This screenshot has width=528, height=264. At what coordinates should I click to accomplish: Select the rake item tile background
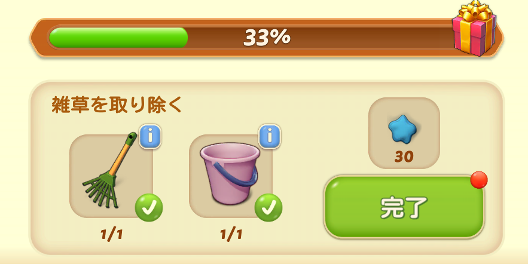(x=111, y=176)
